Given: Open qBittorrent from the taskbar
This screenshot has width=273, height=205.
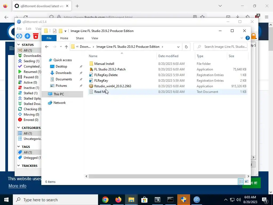Looking at the screenshot, I should (196, 200).
